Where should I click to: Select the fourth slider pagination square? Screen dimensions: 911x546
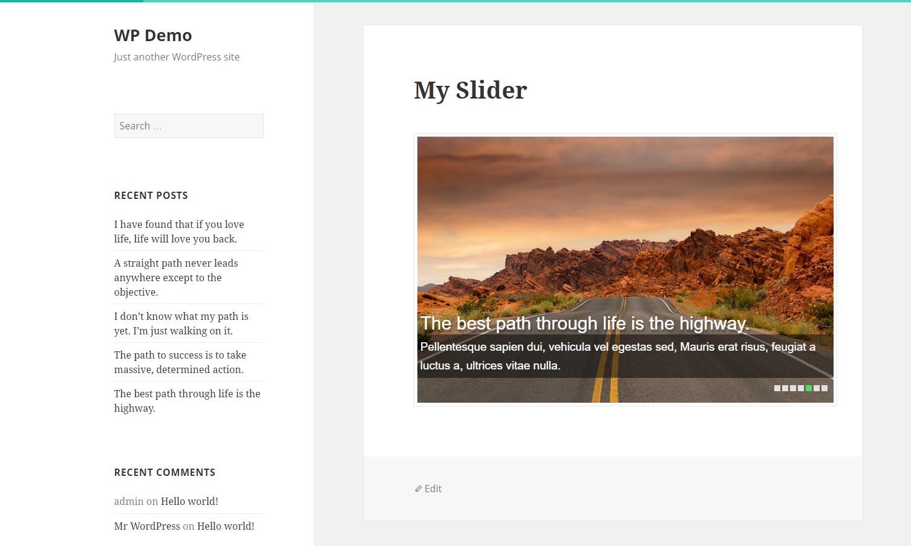point(801,388)
